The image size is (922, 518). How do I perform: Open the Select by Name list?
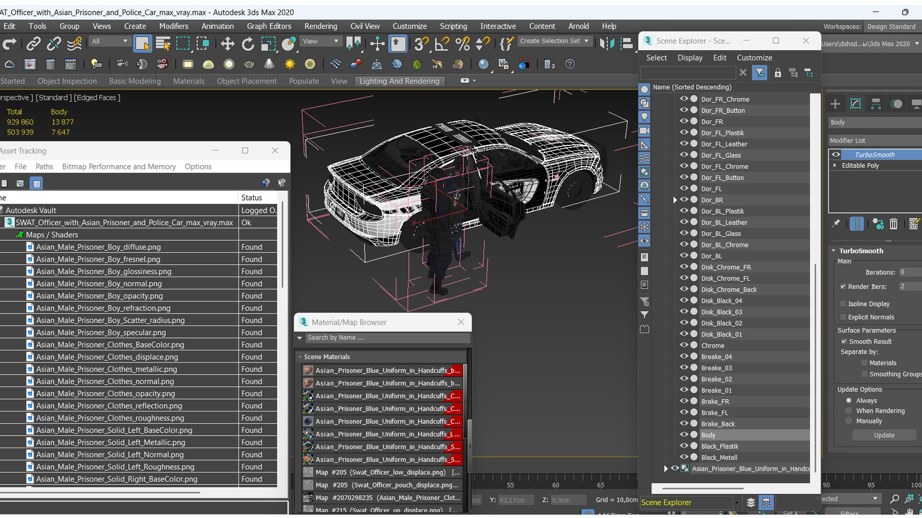click(163, 44)
